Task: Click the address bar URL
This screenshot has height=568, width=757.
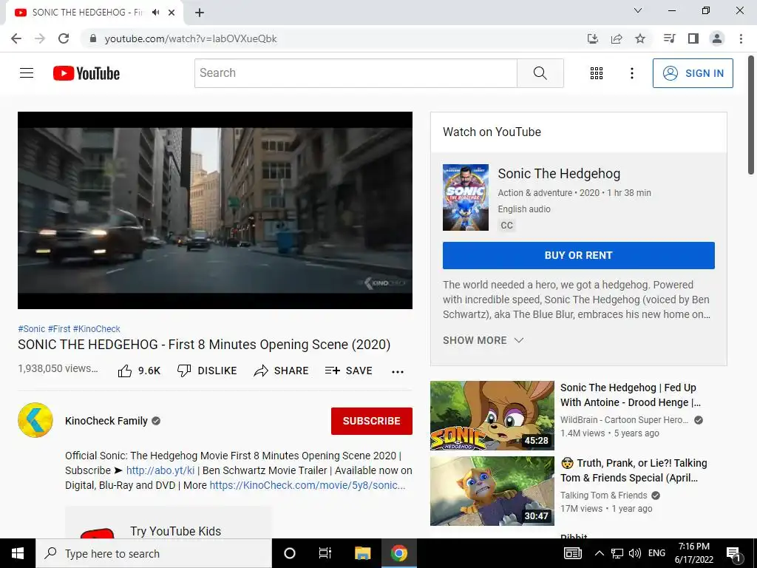Action: tap(191, 38)
